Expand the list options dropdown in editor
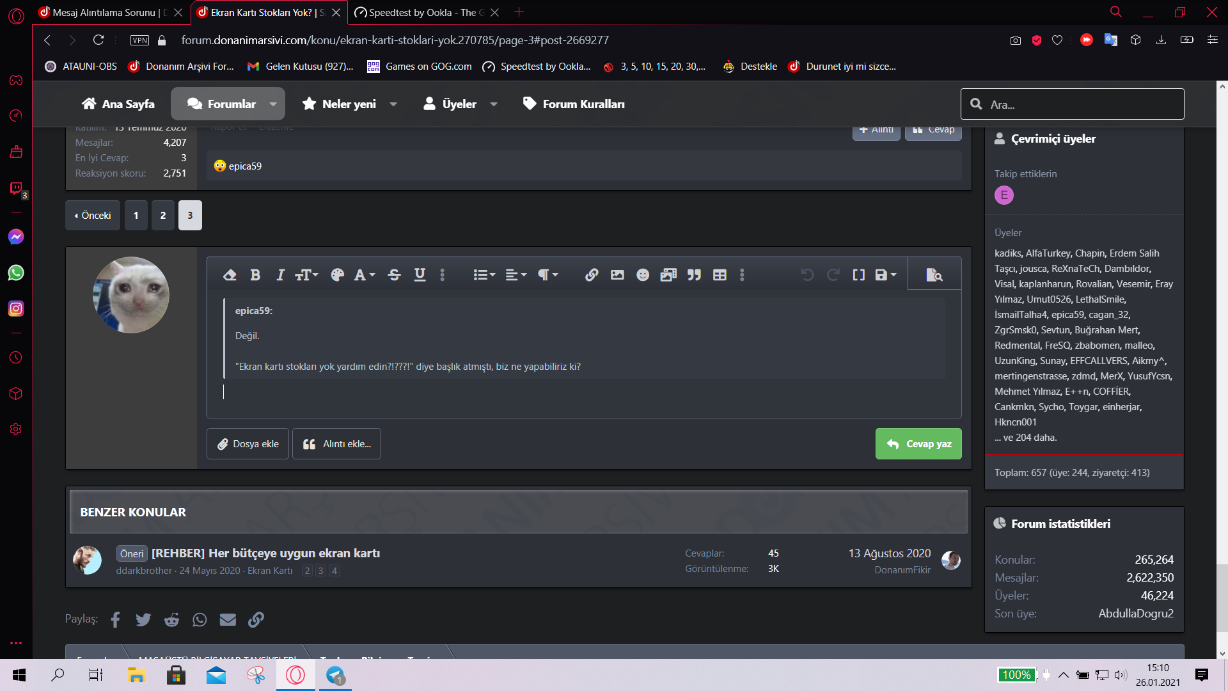Image resolution: width=1228 pixels, height=691 pixels. (x=484, y=275)
